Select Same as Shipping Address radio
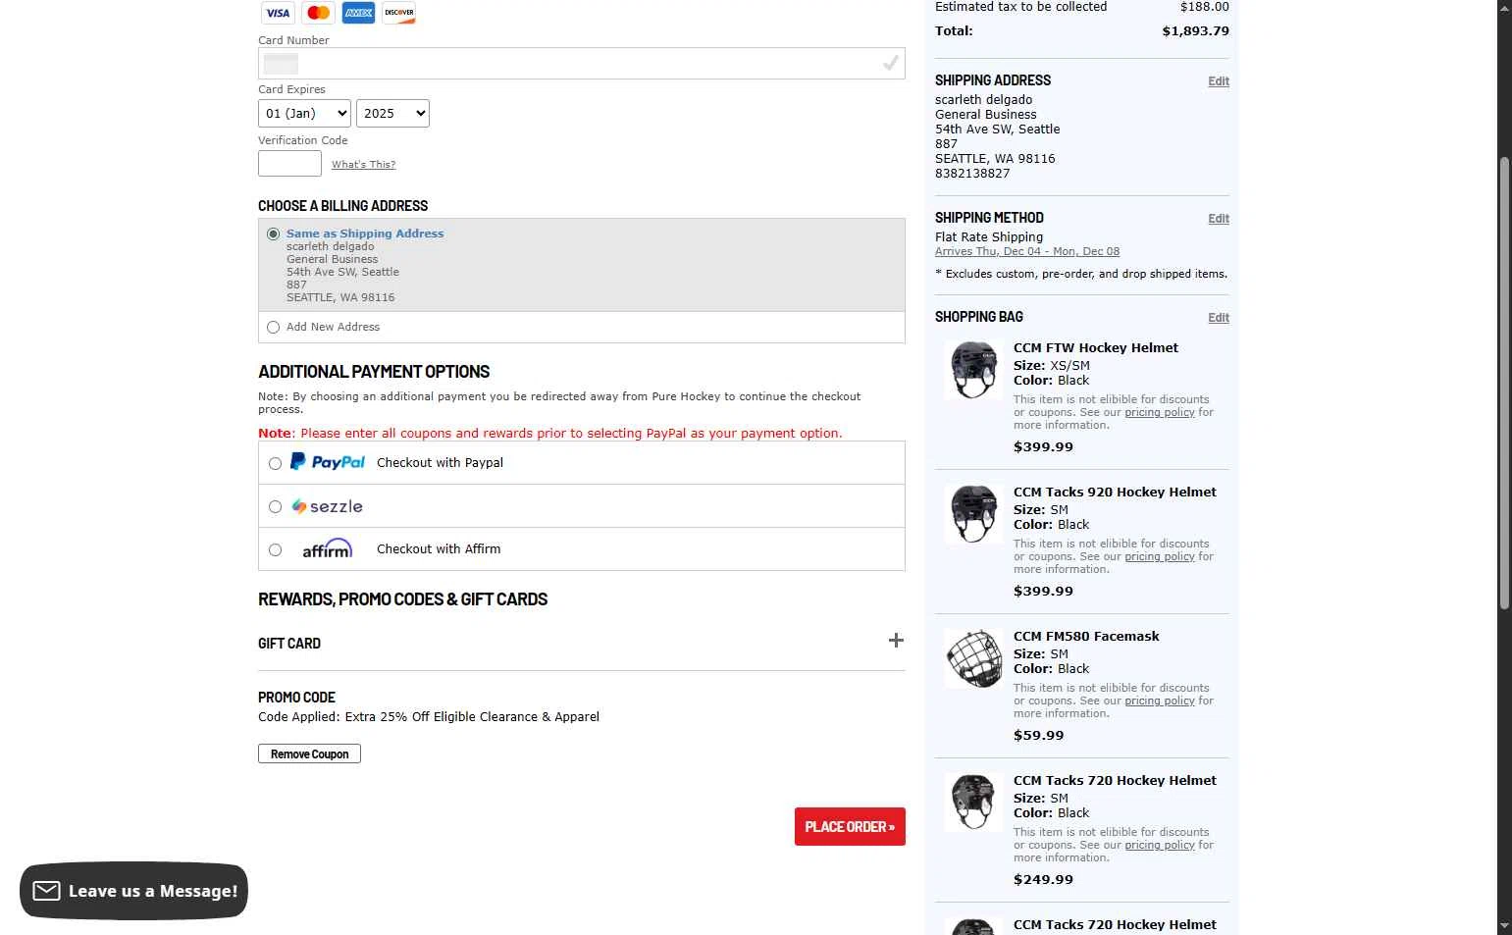The height and width of the screenshot is (935, 1512). pos(273,234)
